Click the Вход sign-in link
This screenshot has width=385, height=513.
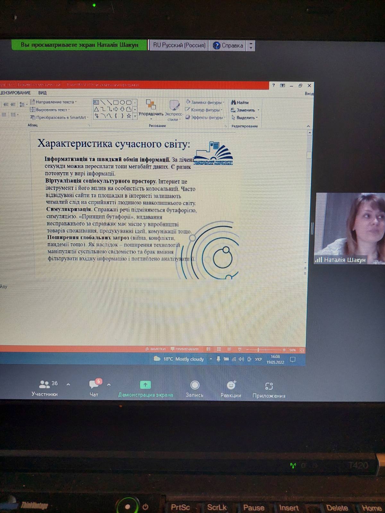click(x=309, y=94)
